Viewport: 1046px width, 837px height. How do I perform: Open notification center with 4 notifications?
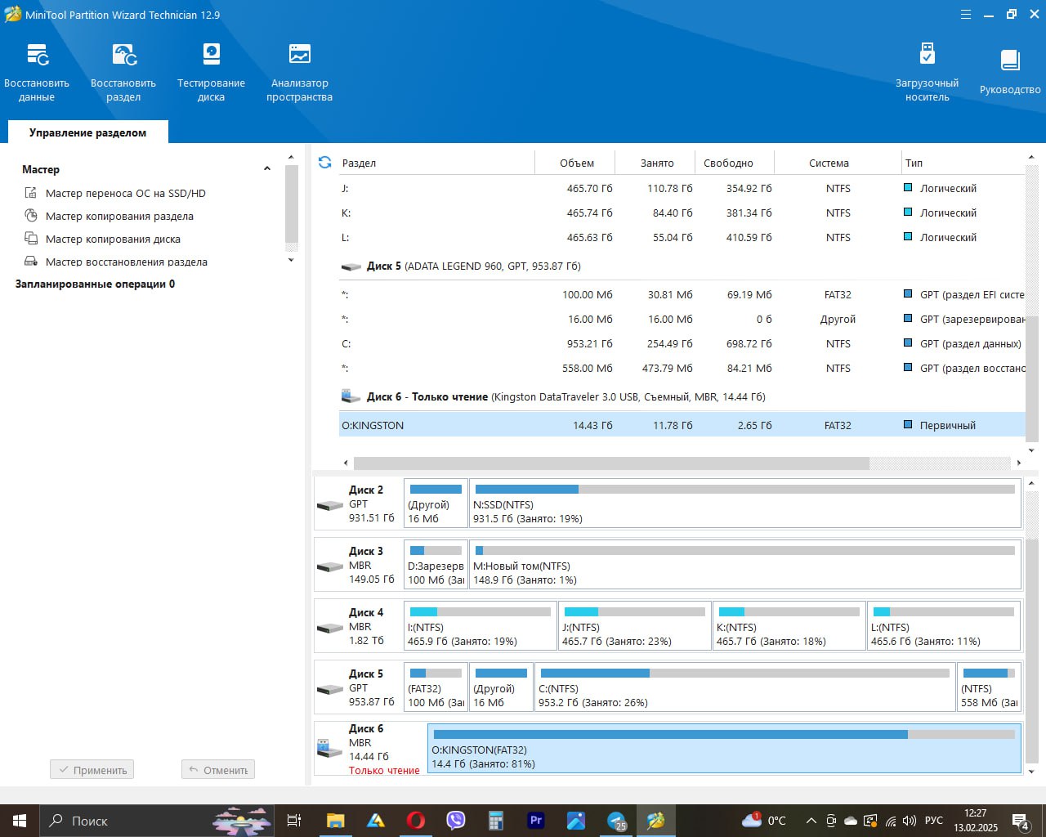(1021, 821)
